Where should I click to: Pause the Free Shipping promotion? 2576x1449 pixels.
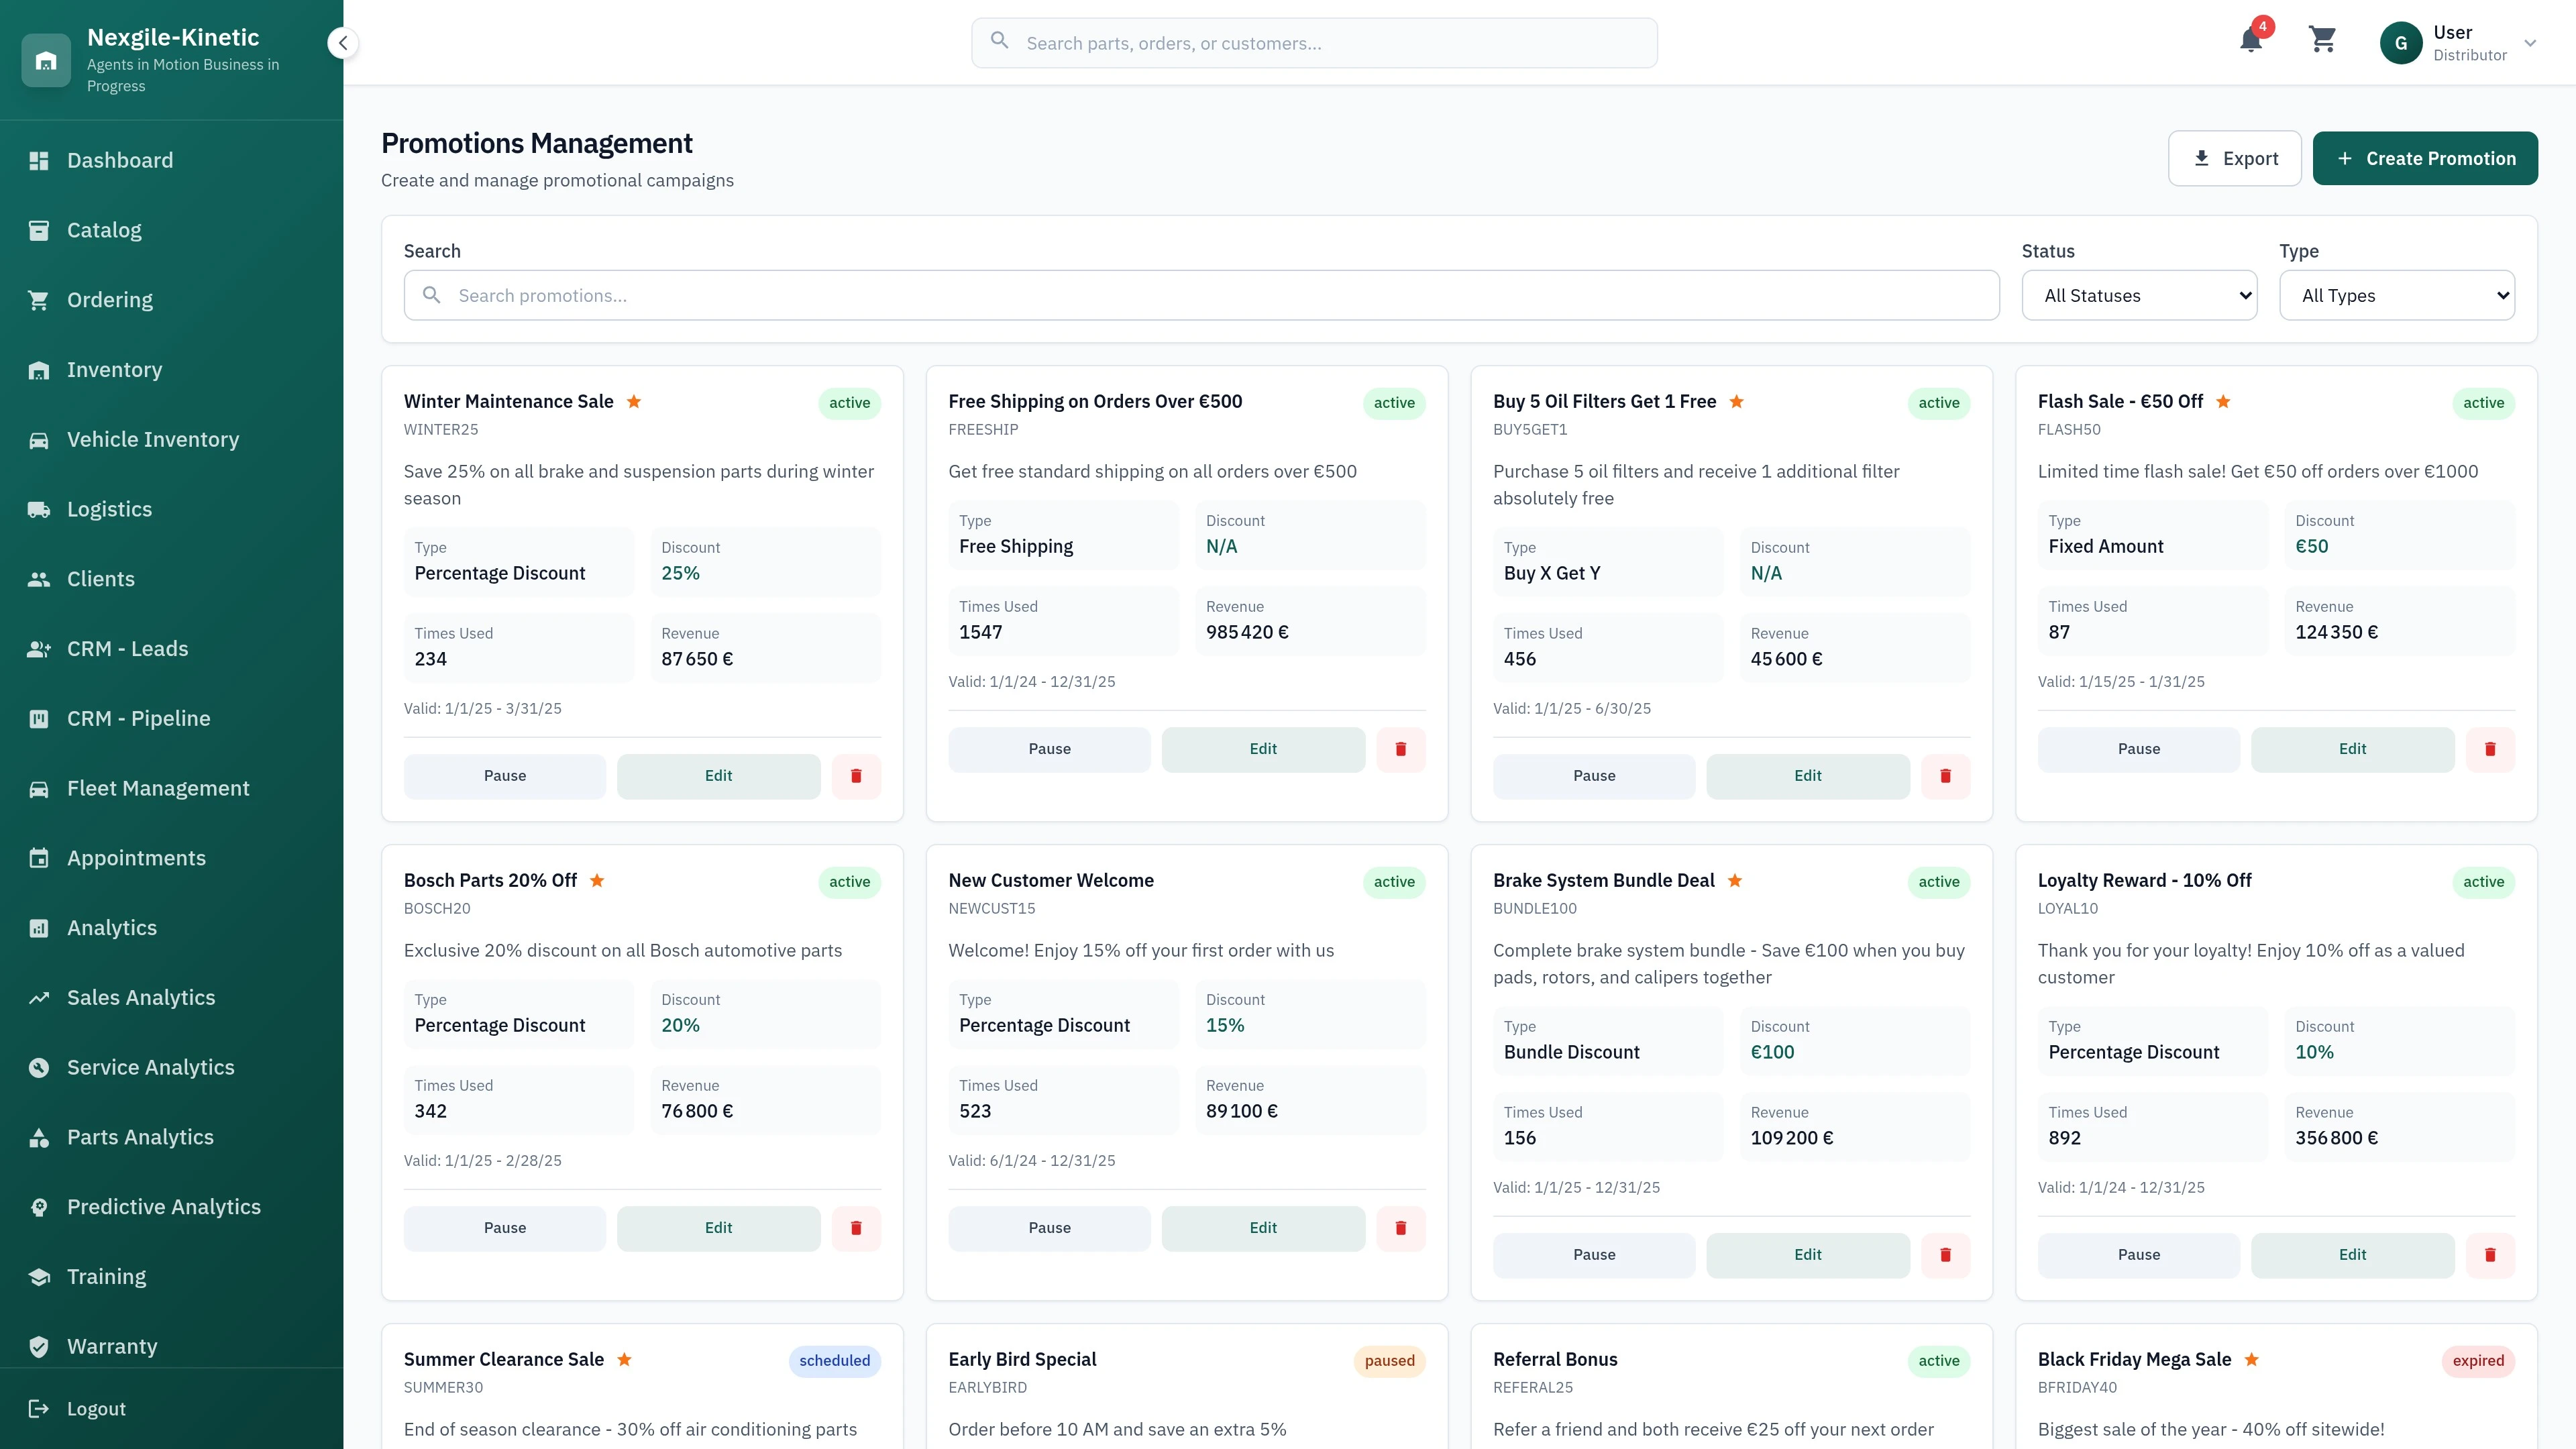[x=1049, y=749]
